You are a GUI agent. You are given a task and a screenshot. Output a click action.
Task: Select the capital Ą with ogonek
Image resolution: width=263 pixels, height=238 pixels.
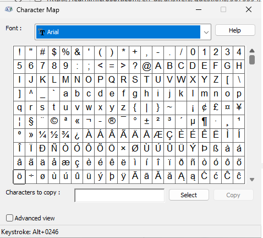point(181,176)
